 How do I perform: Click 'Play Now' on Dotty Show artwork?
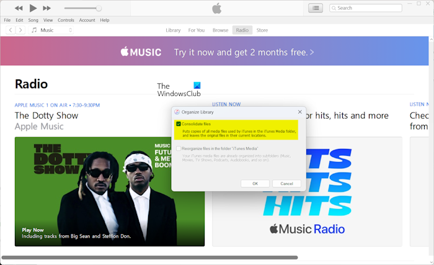tap(33, 230)
